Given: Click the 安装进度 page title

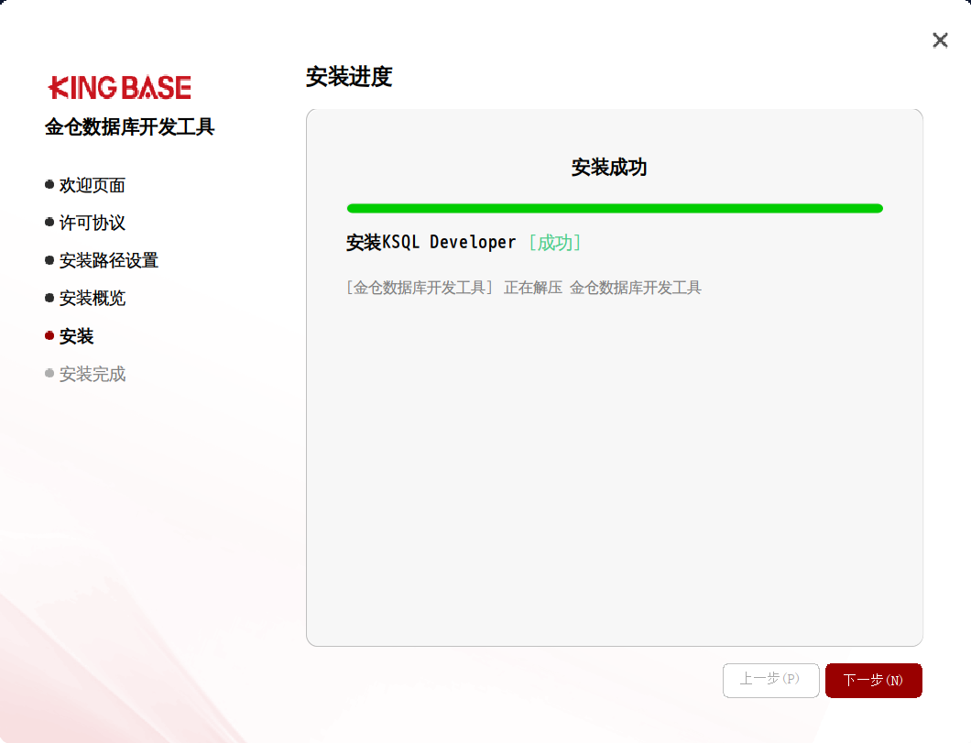Looking at the screenshot, I should tap(349, 77).
